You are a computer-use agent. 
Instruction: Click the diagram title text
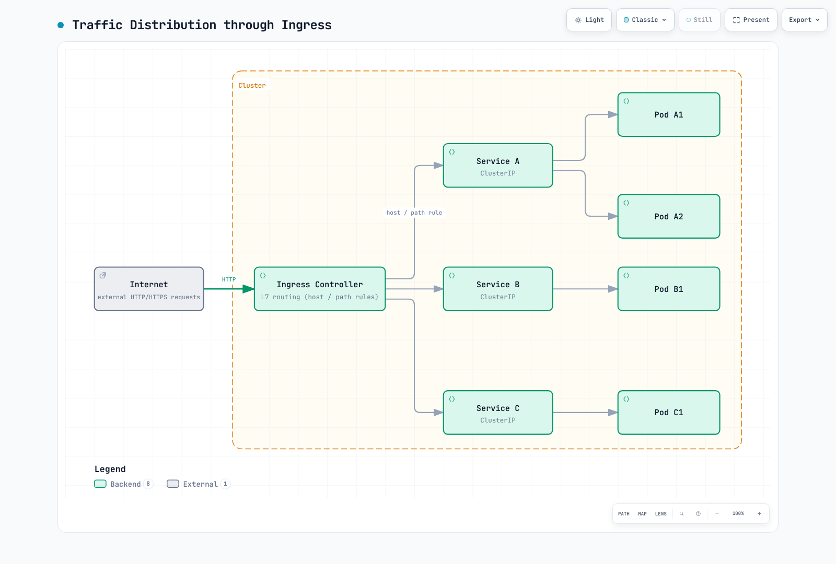pos(202,25)
